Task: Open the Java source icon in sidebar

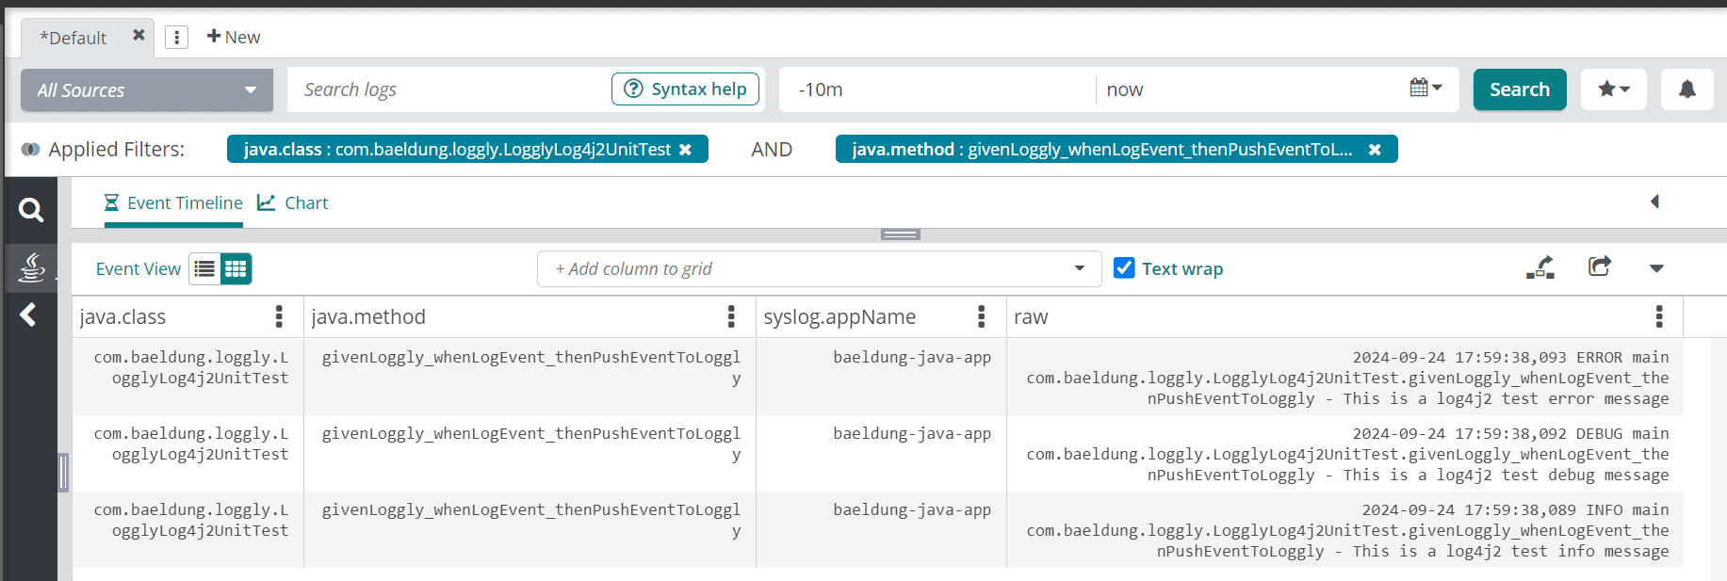Action: pyautogui.click(x=31, y=267)
